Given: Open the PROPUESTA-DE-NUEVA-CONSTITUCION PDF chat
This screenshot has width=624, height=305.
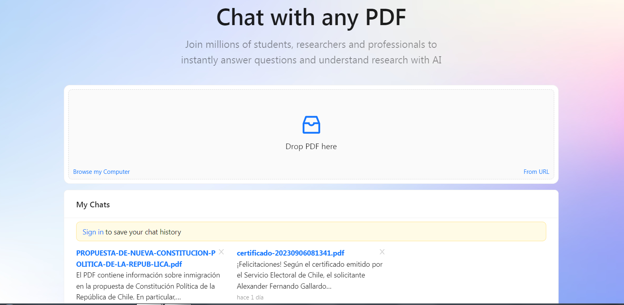Looking at the screenshot, I should pyautogui.click(x=146, y=258).
